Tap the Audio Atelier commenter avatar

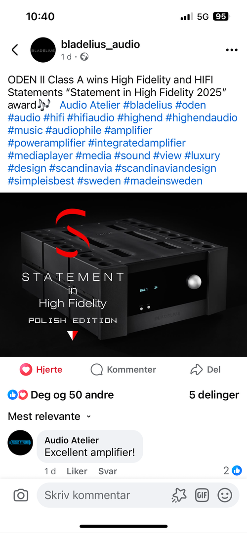pyautogui.click(x=20, y=443)
